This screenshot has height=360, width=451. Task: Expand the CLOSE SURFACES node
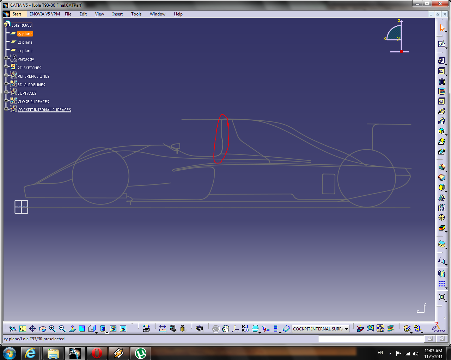(6, 100)
